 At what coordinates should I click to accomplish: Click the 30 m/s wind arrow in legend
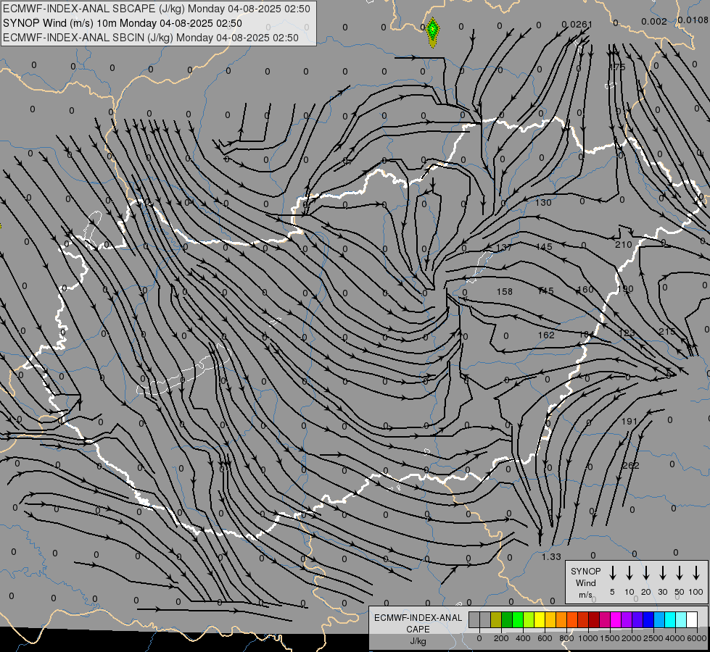[x=662, y=573]
